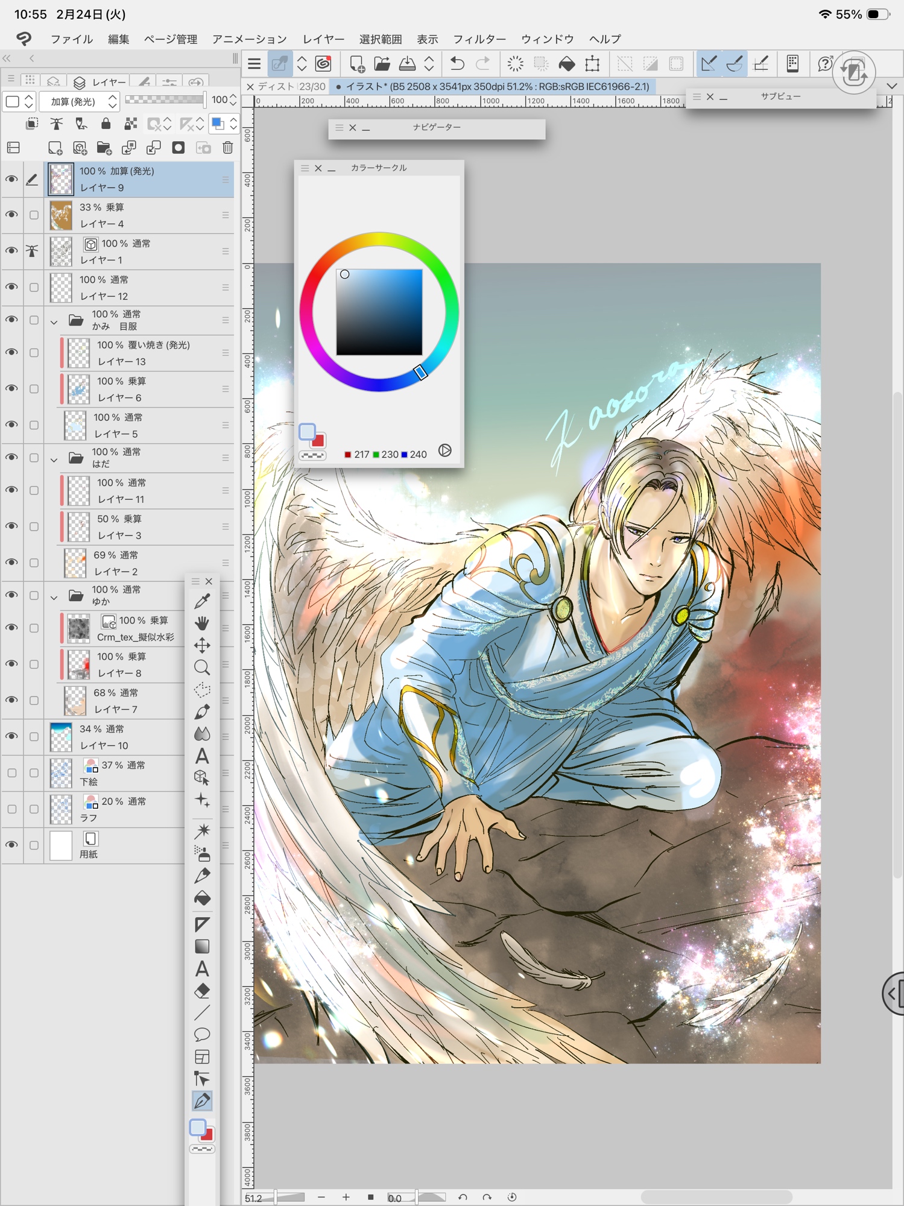
Task: Show the hidden 下絵 layer
Action: (11, 773)
